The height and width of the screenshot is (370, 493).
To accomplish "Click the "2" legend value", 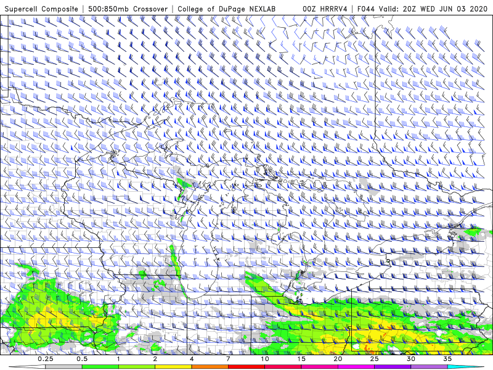I will click(155, 359).
